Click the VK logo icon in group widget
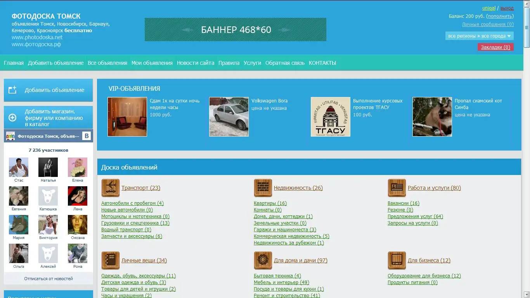 point(87,136)
